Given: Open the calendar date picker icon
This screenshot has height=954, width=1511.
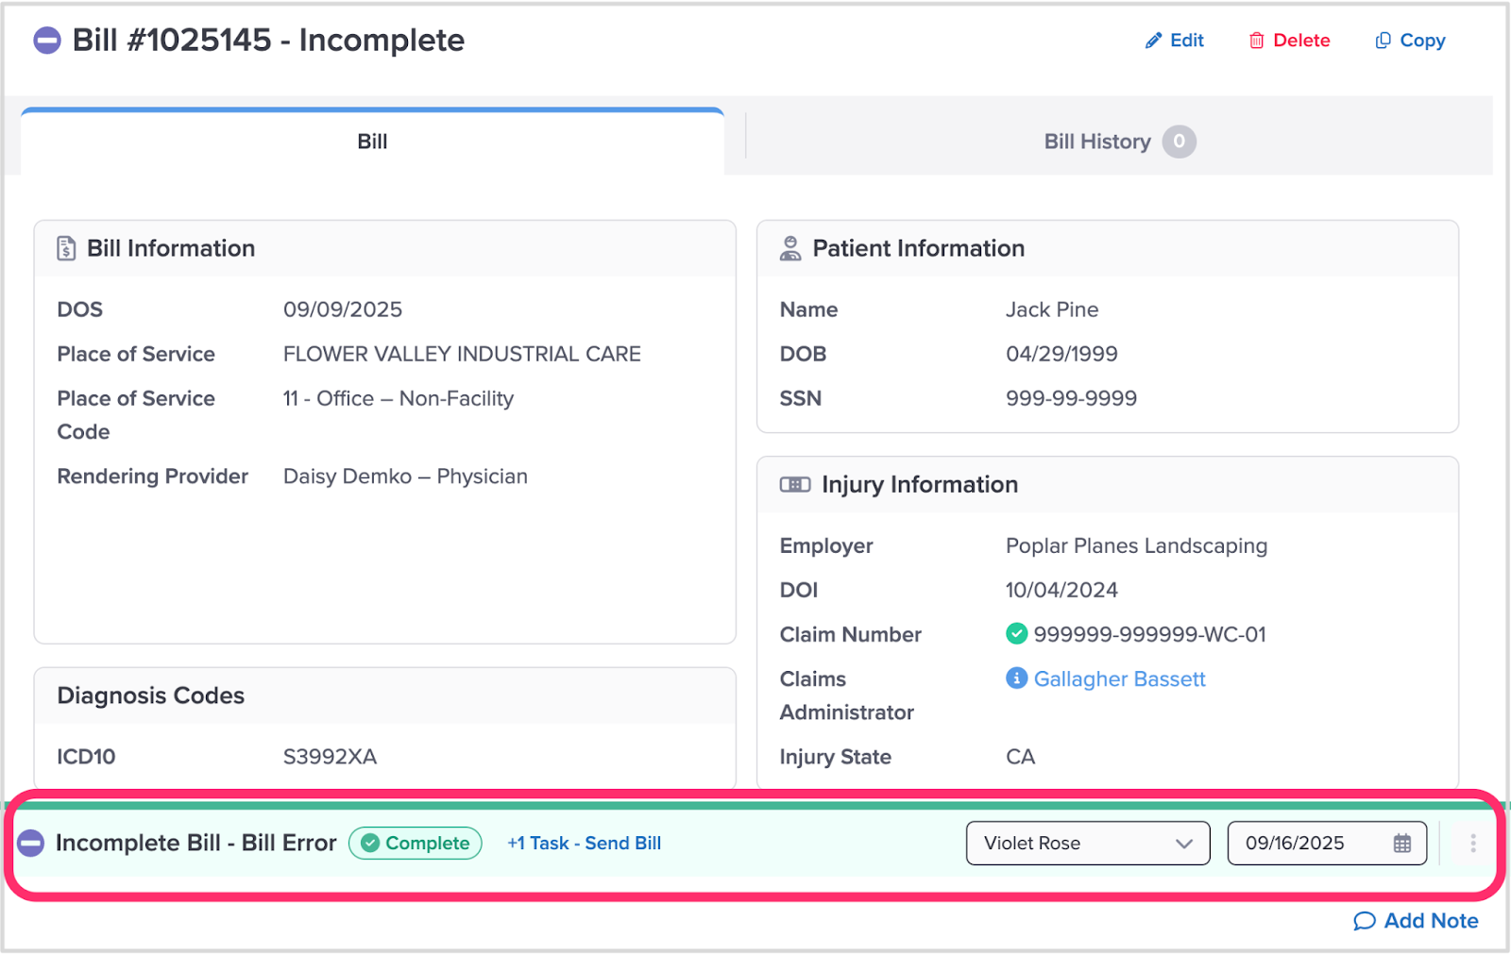Looking at the screenshot, I should coord(1402,844).
